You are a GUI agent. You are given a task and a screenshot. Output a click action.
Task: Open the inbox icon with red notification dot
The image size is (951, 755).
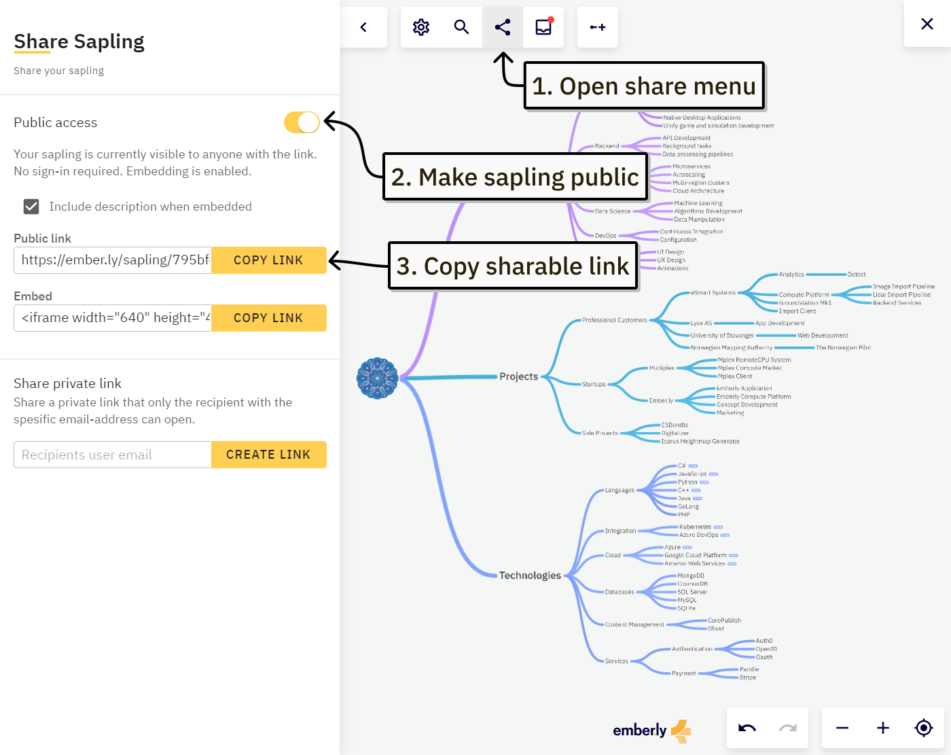point(543,27)
